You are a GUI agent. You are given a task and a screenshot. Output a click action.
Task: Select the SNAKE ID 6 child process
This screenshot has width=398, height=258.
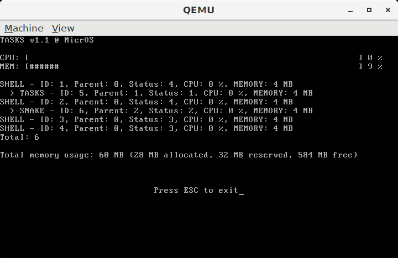tap(166, 111)
